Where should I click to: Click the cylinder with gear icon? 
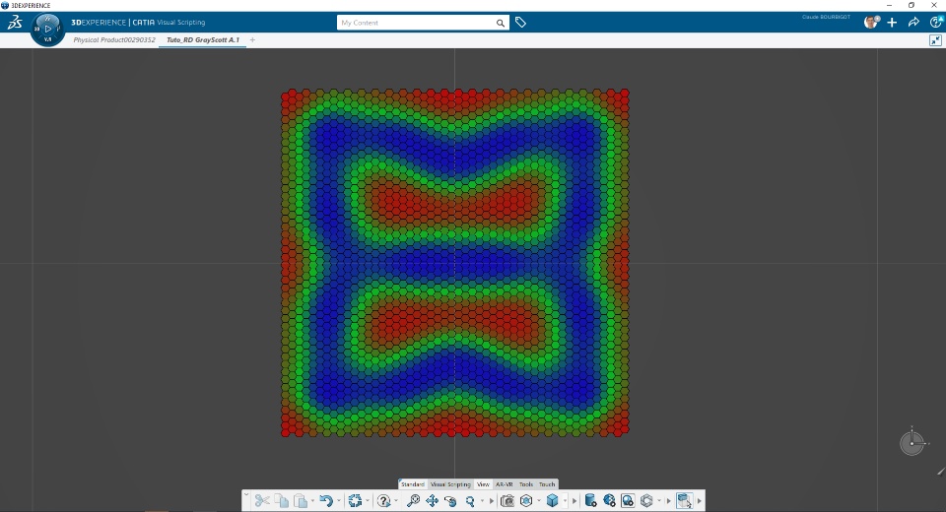[590, 500]
